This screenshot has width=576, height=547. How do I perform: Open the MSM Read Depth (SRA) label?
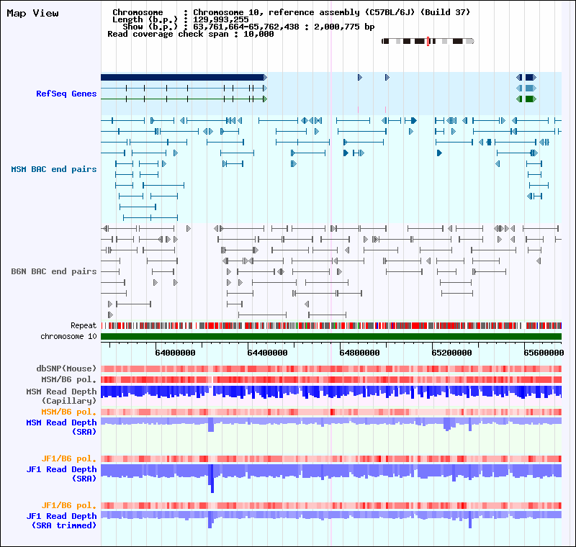coord(61,427)
